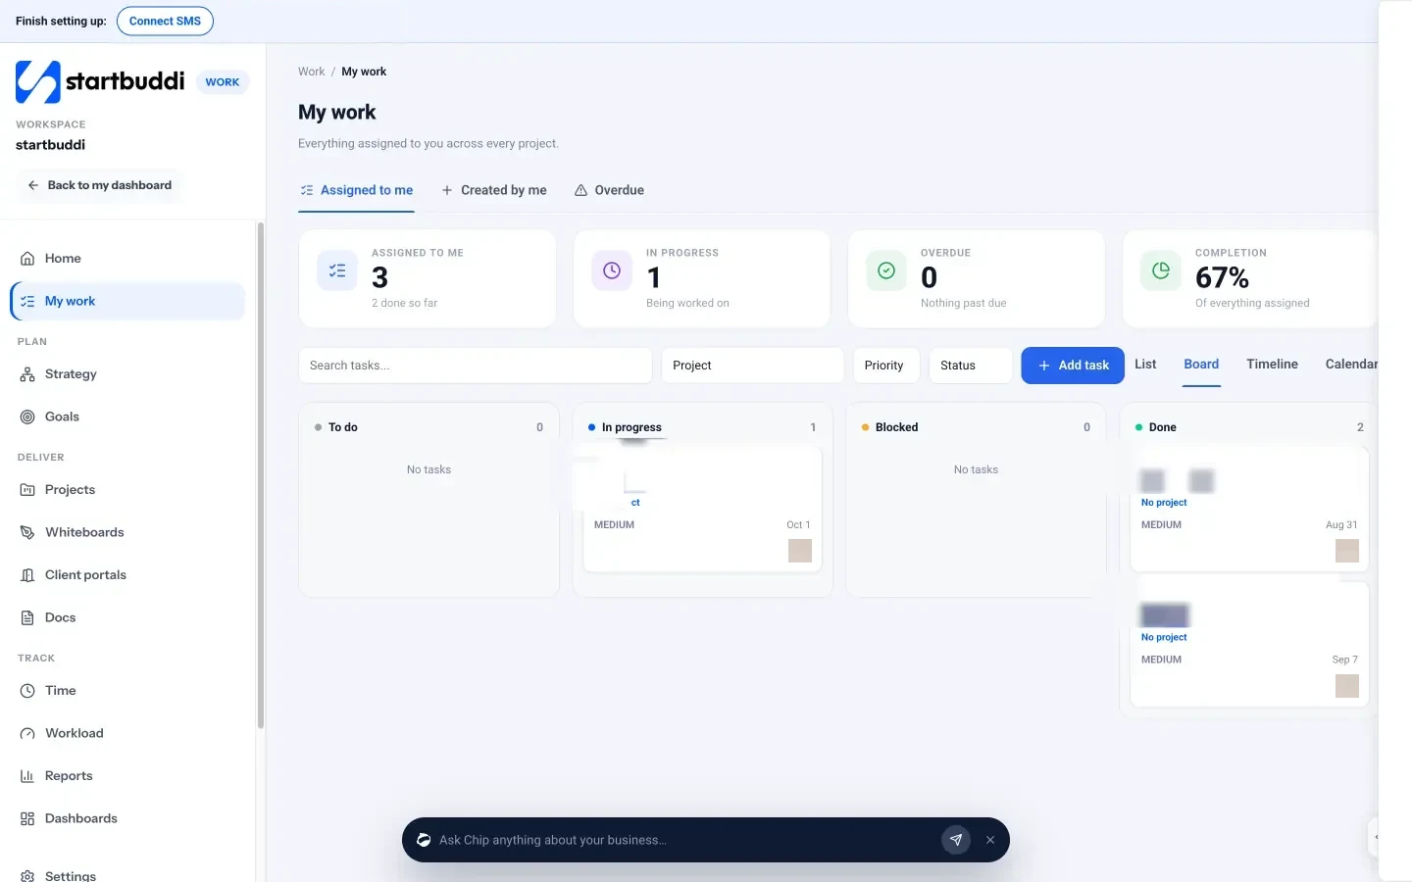Click the Completion pie chart icon

1161,270
